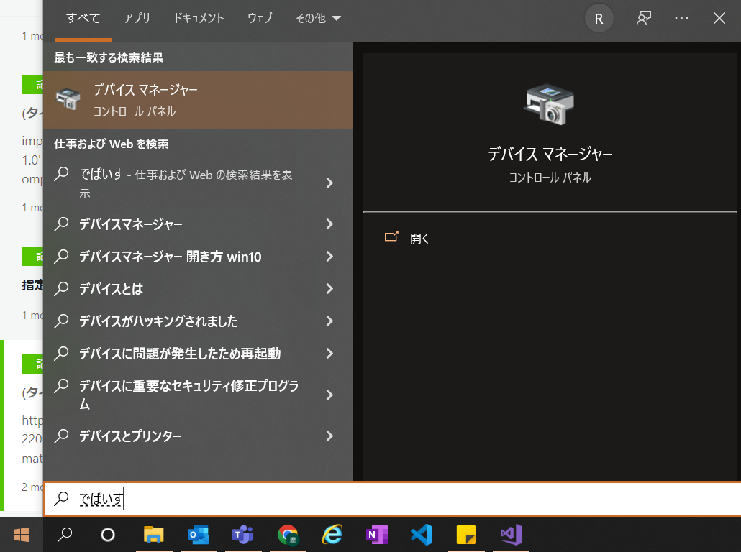
Task: Expand the デバイスとプリンター search suggestion
Action: coord(329,436)
